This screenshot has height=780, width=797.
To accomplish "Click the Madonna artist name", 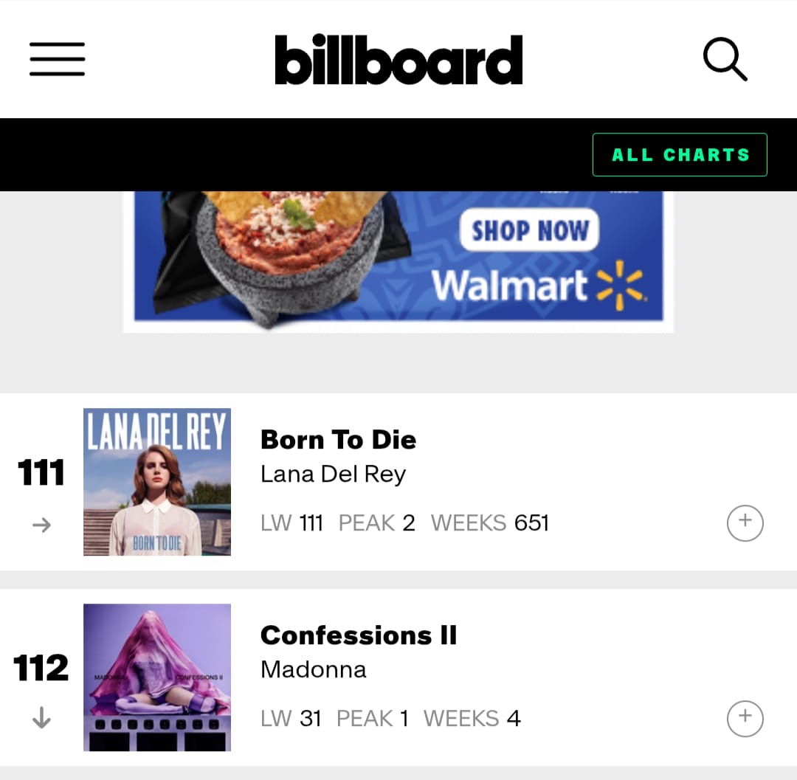I will [313, 670].
